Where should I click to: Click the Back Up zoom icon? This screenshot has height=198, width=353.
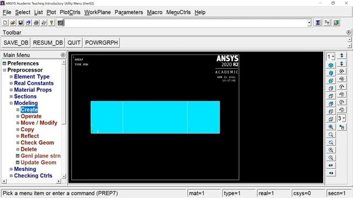[331, 142]
